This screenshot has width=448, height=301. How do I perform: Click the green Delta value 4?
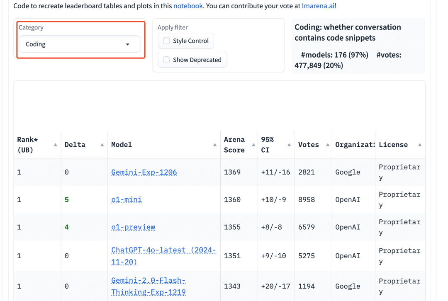click(66, 227)
